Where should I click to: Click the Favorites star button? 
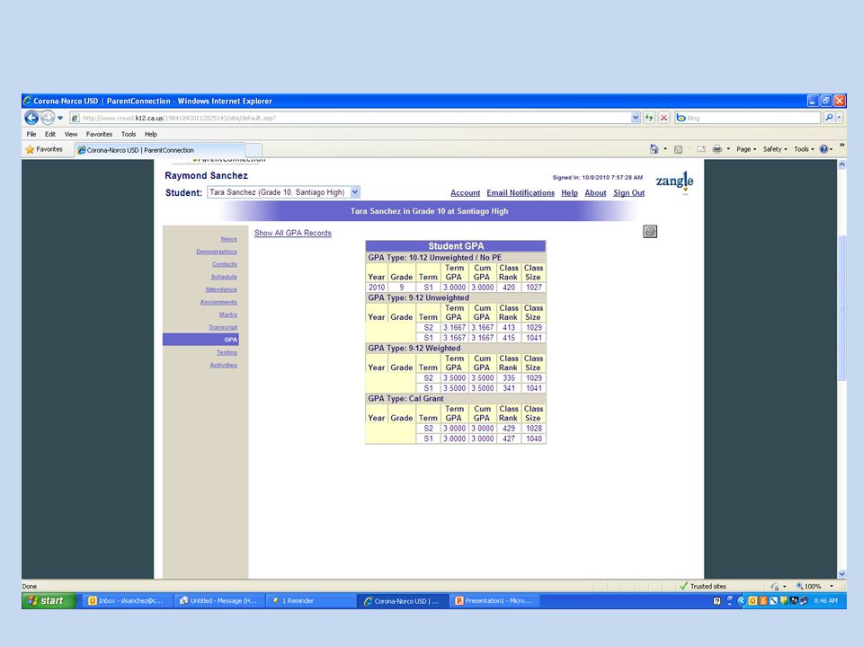[x=44, y=149]
